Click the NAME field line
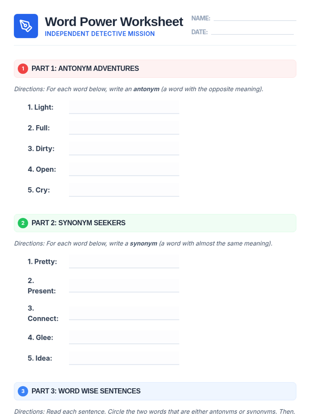 point(255,18)
